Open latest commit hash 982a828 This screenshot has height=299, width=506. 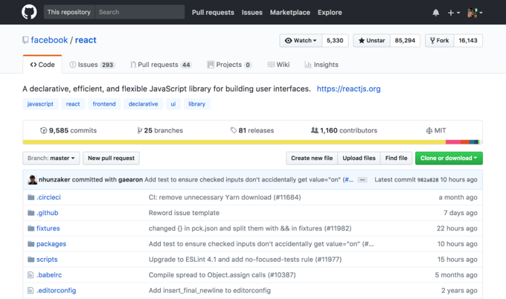click(x=428, y=180)
